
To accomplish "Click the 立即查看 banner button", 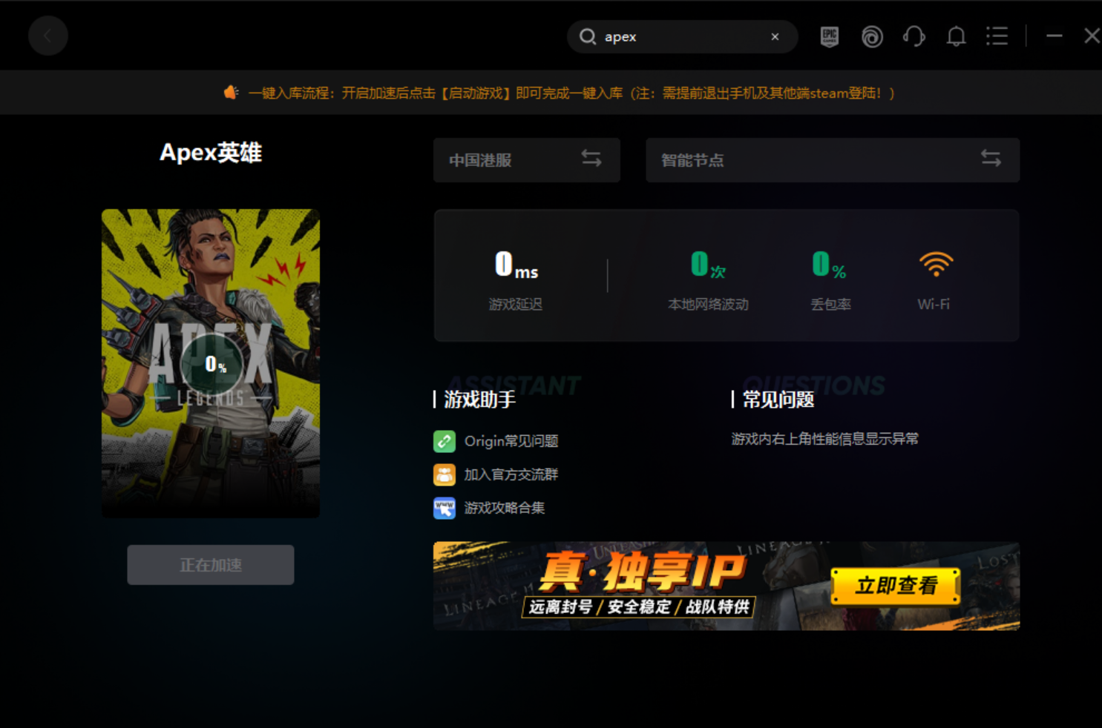I will 896,586.
